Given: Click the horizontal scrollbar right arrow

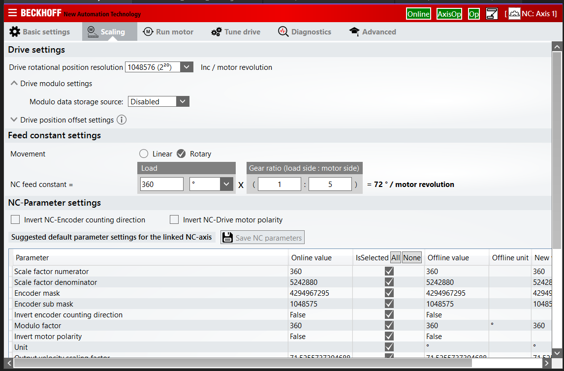Looking at the screenshot, I should point(546,363).
